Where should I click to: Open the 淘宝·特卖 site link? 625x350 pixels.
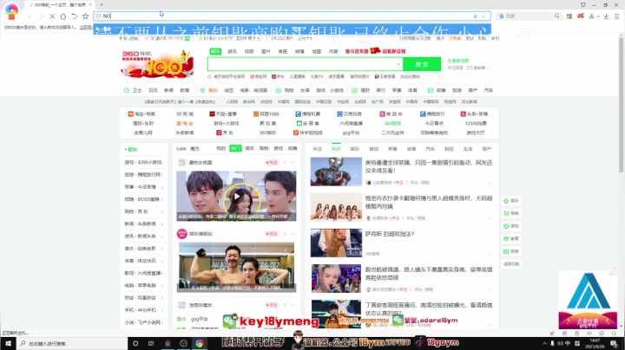[141, 114]
